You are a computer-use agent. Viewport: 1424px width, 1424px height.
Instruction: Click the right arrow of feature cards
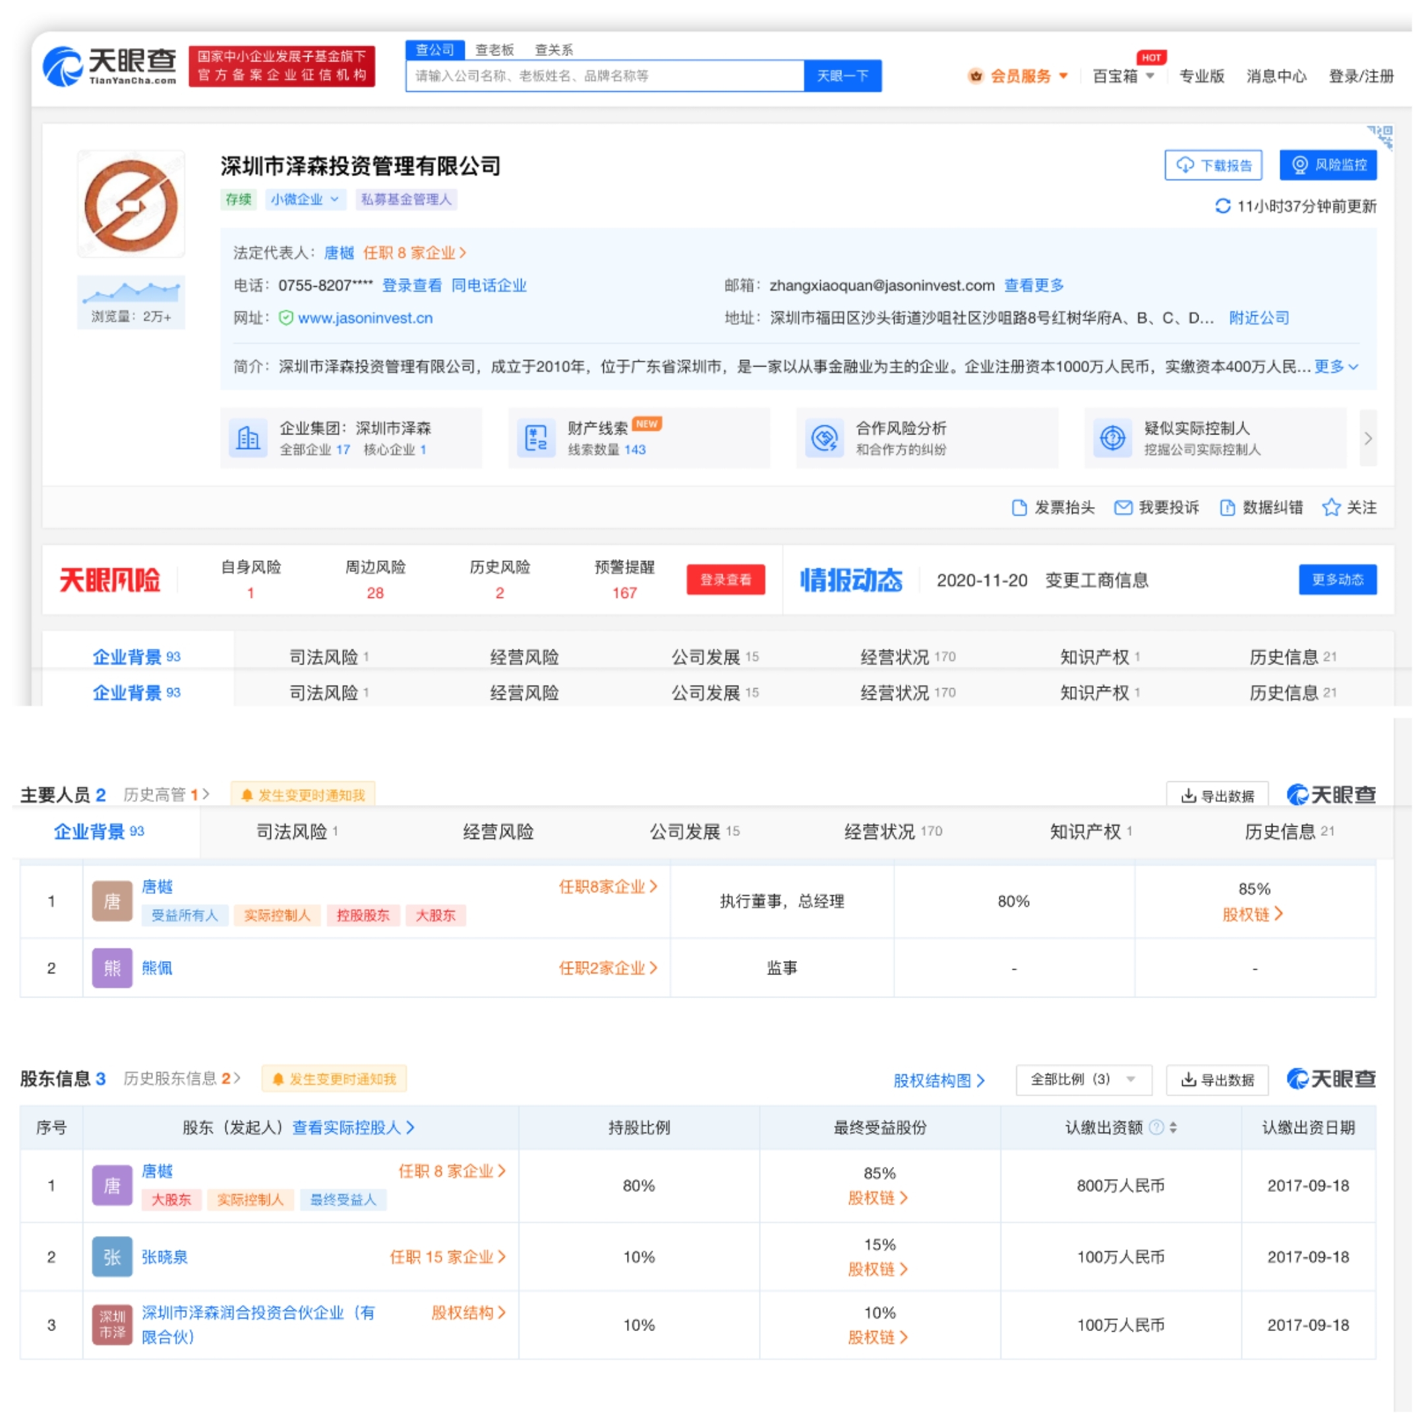coord(1368,438)
